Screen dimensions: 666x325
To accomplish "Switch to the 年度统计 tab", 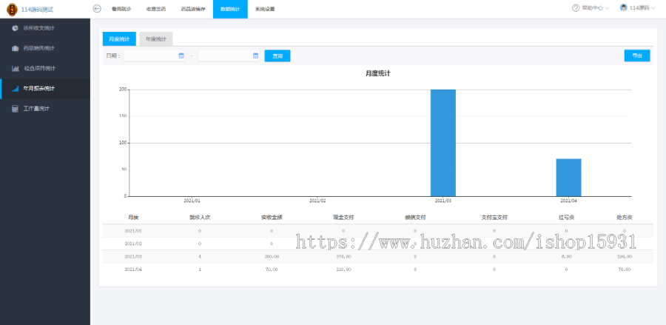I will (x=155, y=39).
